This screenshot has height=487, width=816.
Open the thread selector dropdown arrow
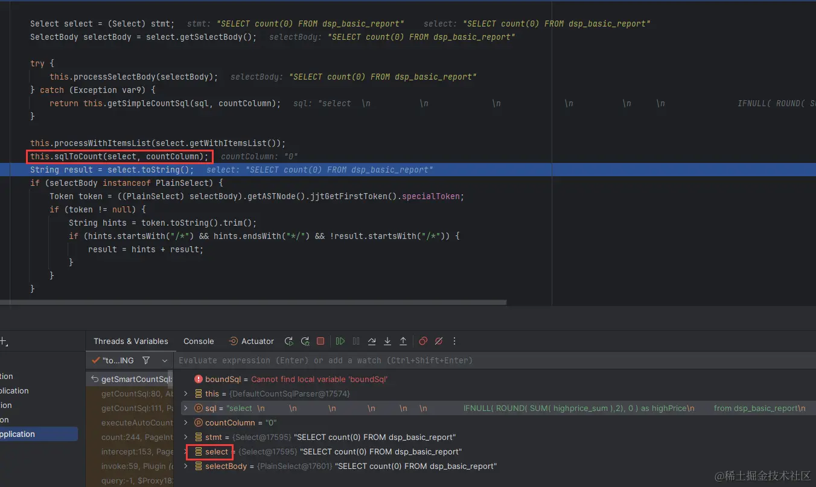tap(165, 360)
